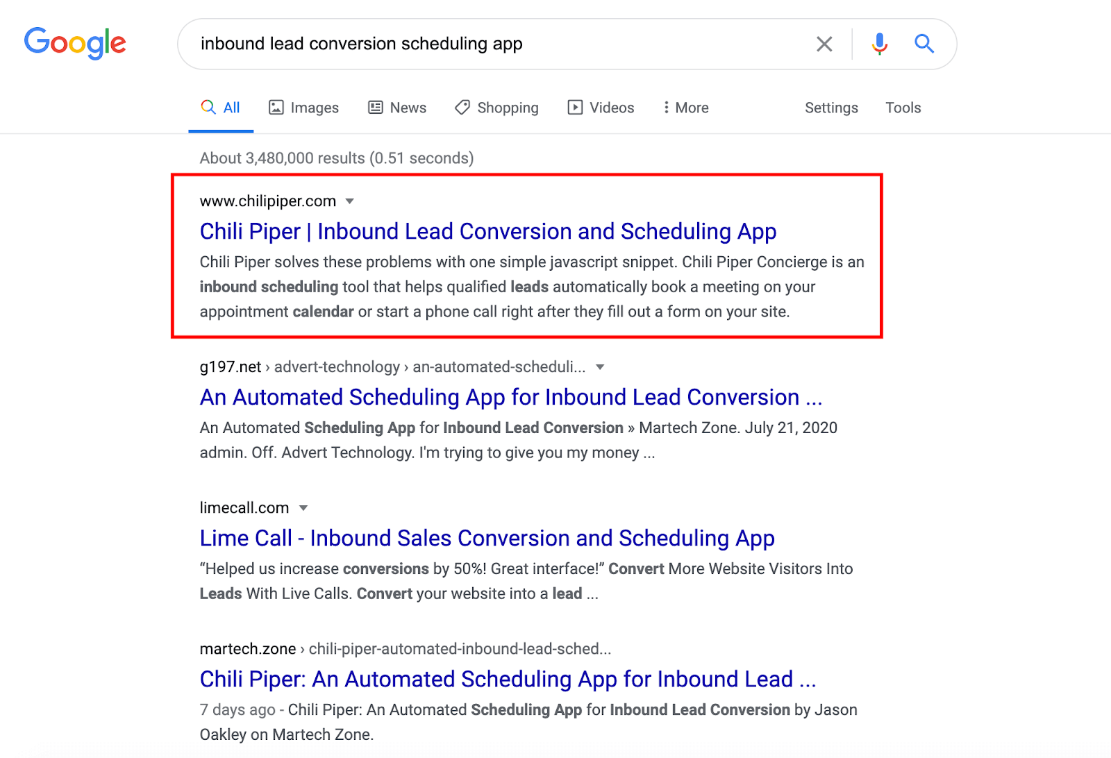
Task: Expand arrow next to www.chilipiper.com
Action: point(350,201)
